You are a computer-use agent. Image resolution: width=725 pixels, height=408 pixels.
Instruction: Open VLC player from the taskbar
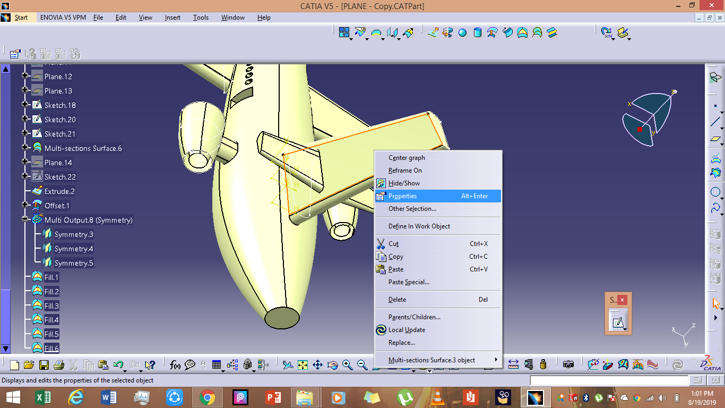pos(438,397)
